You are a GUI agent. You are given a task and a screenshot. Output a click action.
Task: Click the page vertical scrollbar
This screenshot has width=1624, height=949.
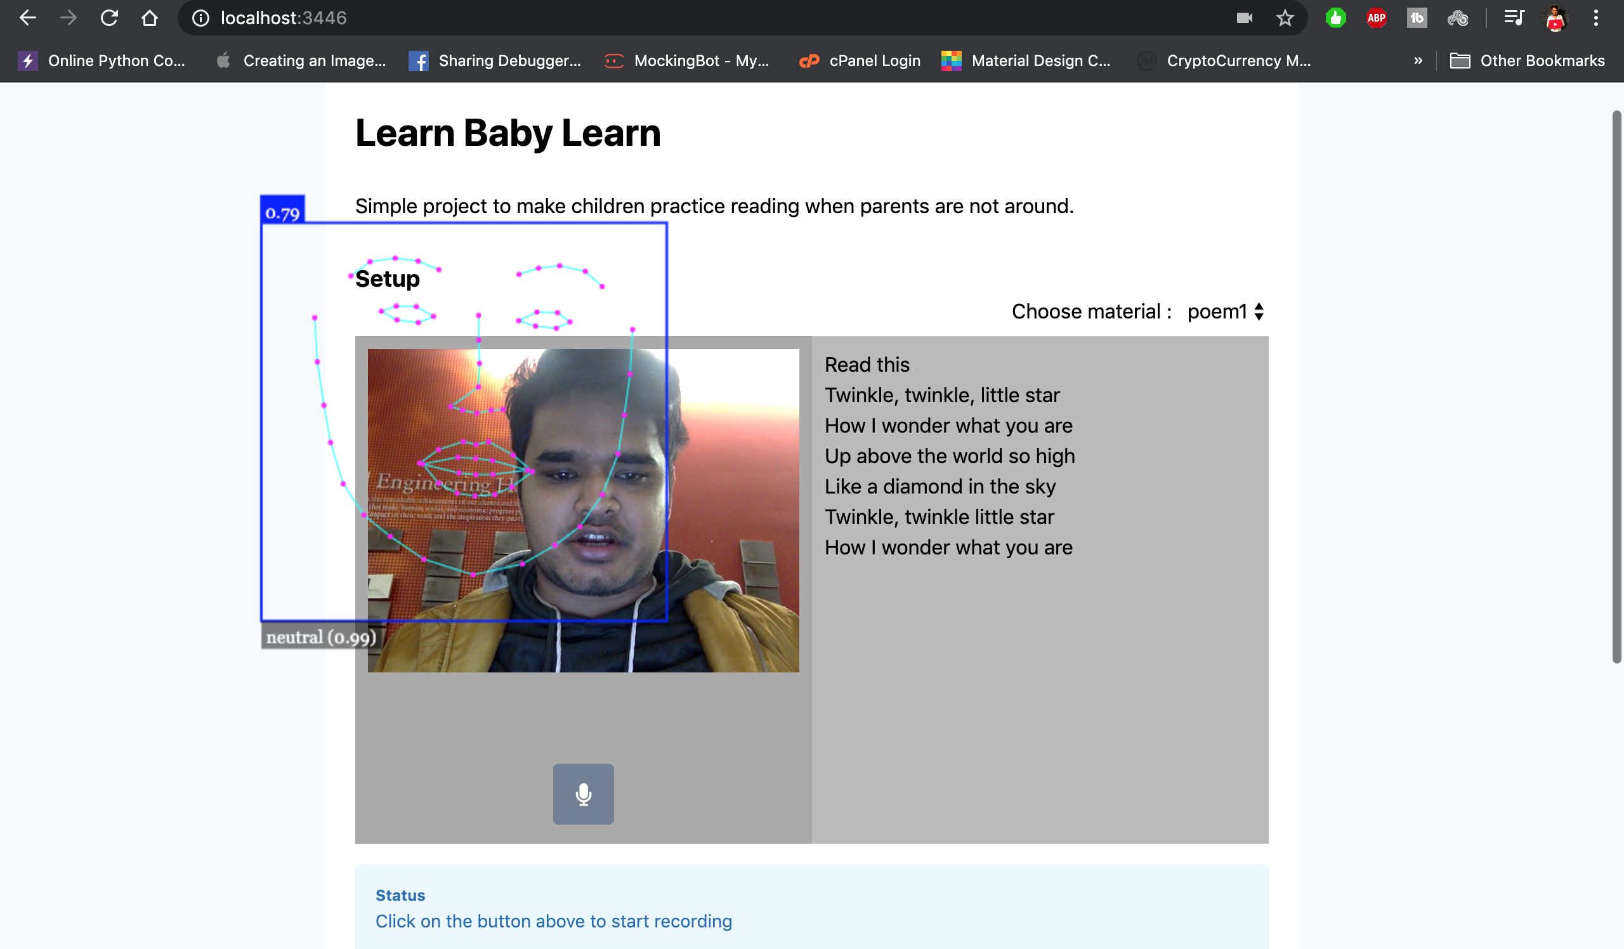(x=1616, y=386)
